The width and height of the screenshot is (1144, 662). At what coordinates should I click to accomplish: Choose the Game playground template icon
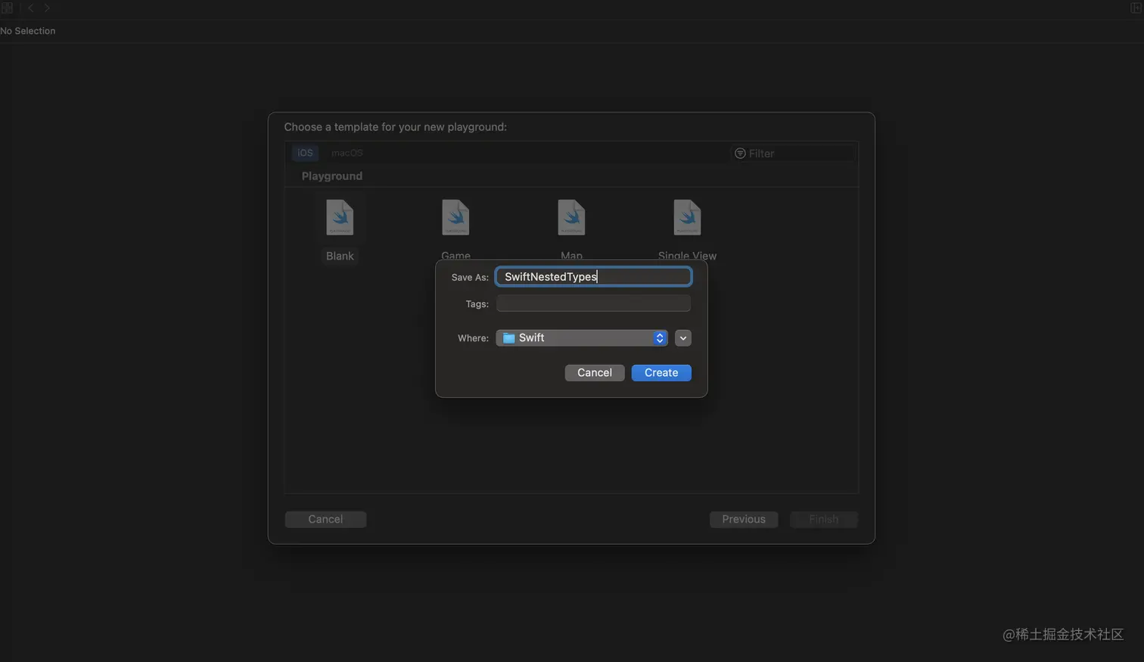click(455, 218)
